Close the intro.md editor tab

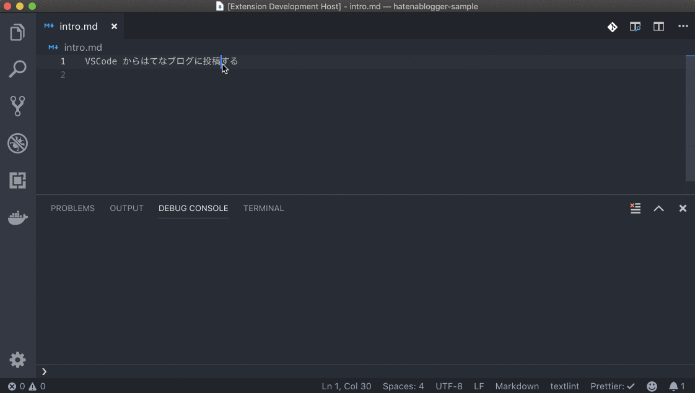pyautogui.click(x=114, y=27)
